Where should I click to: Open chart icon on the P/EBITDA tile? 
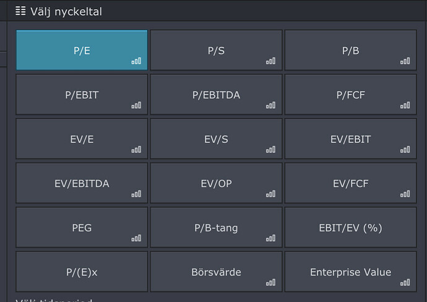(270, 105)
